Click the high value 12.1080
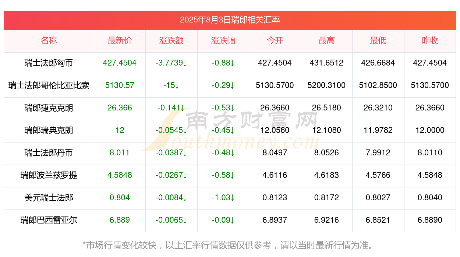This screenshot has width=460, height=257. [326, 130]
